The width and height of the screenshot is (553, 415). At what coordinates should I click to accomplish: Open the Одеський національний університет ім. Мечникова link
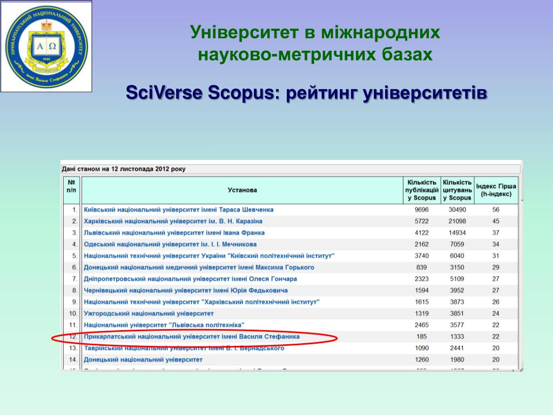[170, 244]
